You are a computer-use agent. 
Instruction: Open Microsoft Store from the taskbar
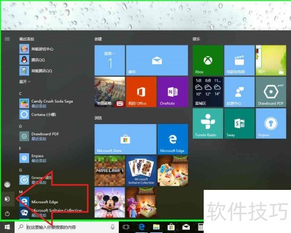pyautogui.click(x=171, y=227)
